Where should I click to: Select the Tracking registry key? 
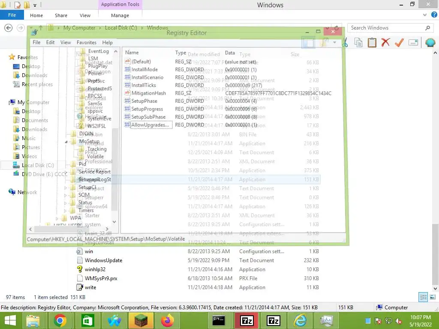[x=96, y=149]
